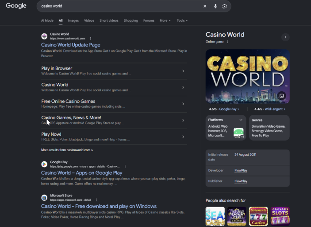
Task: Click the Google logo
Action: pos(16,6)
